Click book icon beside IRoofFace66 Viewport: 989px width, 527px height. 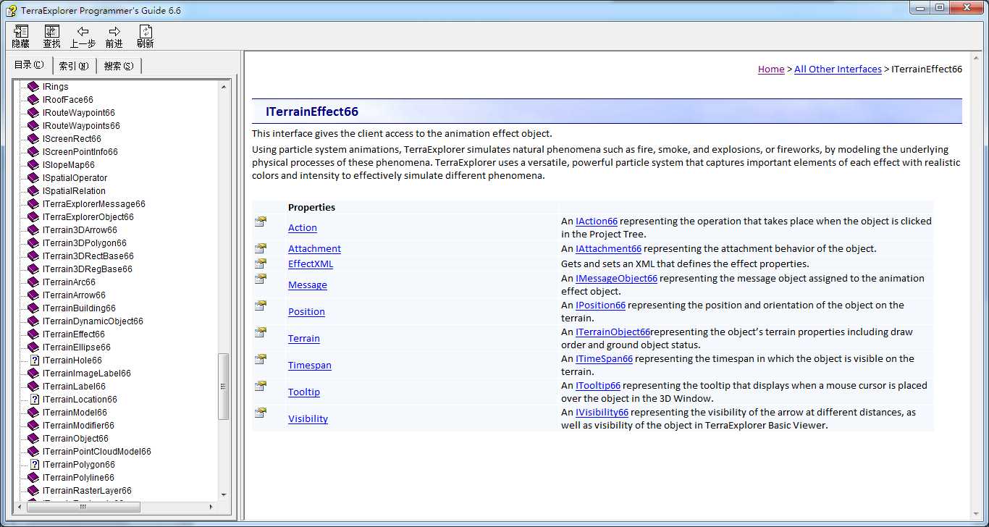(x=33, y=100)
